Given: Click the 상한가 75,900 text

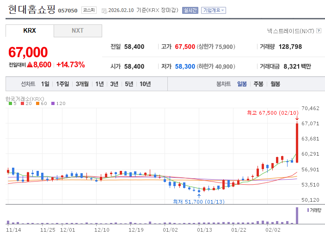Looking at the screenshot, I should point(216,47).
